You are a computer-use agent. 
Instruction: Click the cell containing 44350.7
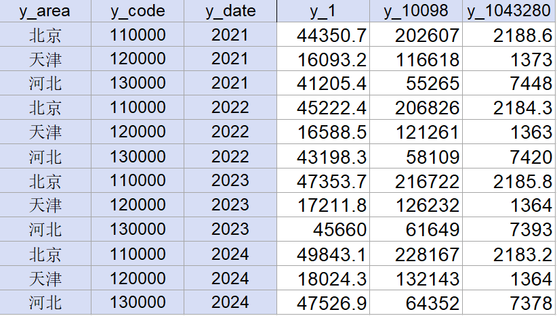tap(323, 35)
